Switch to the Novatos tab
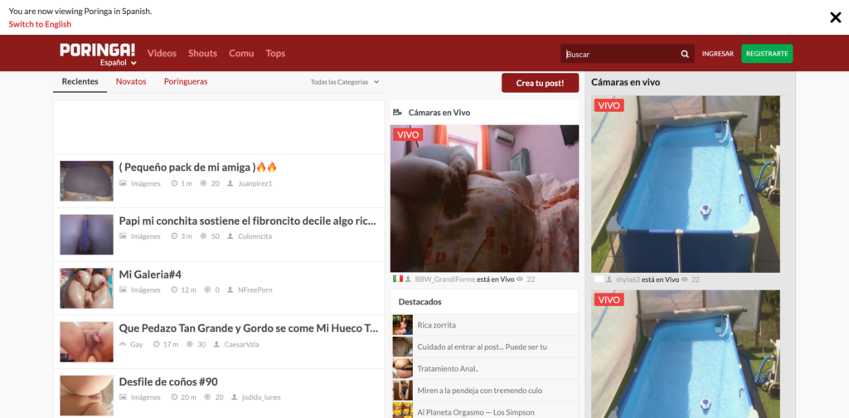The width and height of the screenshot is (849, 418). (131, 82)
